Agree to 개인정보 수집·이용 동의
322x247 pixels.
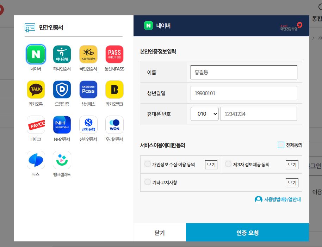[148, 164]
